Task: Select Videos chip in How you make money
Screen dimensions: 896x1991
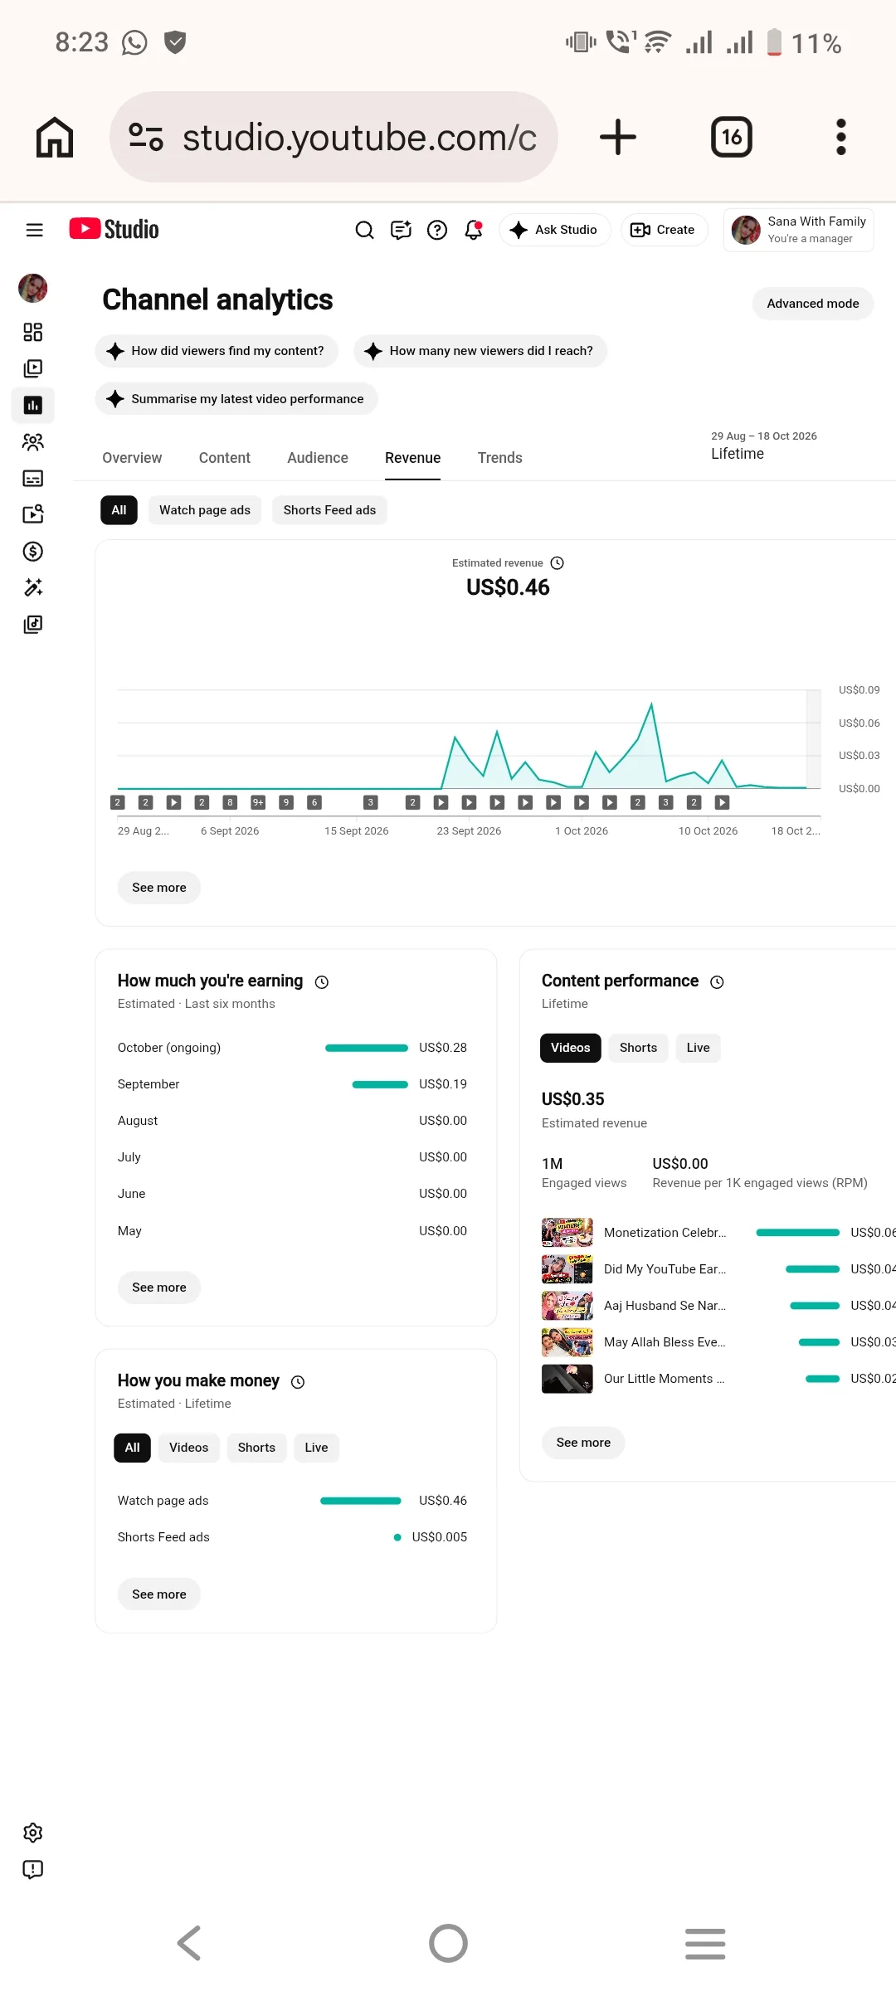Action: 188,1448
